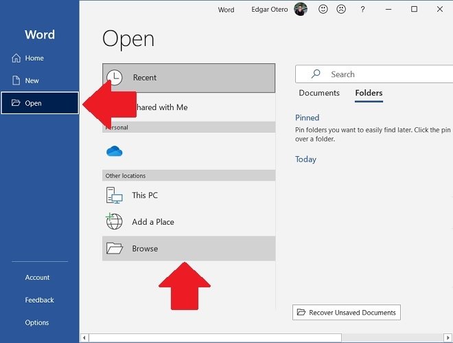Select Open in the sidebar
The height and width of the screenshot is (343, 453).
40,103
